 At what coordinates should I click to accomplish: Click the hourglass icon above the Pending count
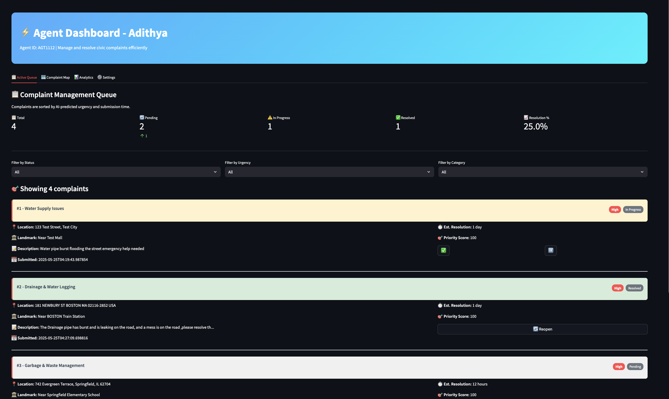pyautogui.click(x=142, y=117)
